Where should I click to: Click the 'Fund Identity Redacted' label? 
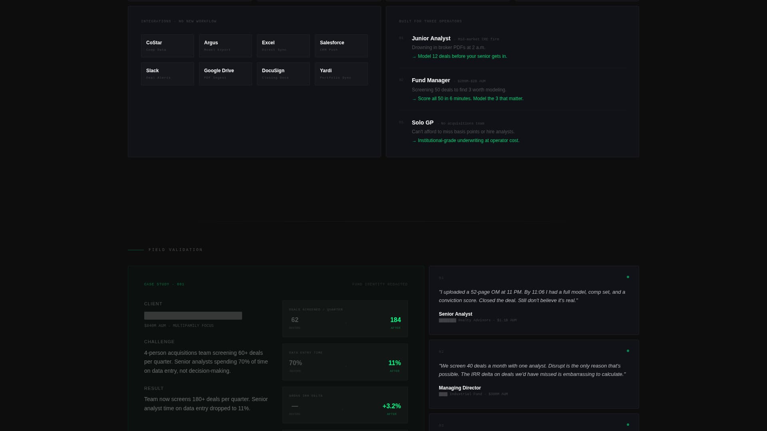[380, 285]
